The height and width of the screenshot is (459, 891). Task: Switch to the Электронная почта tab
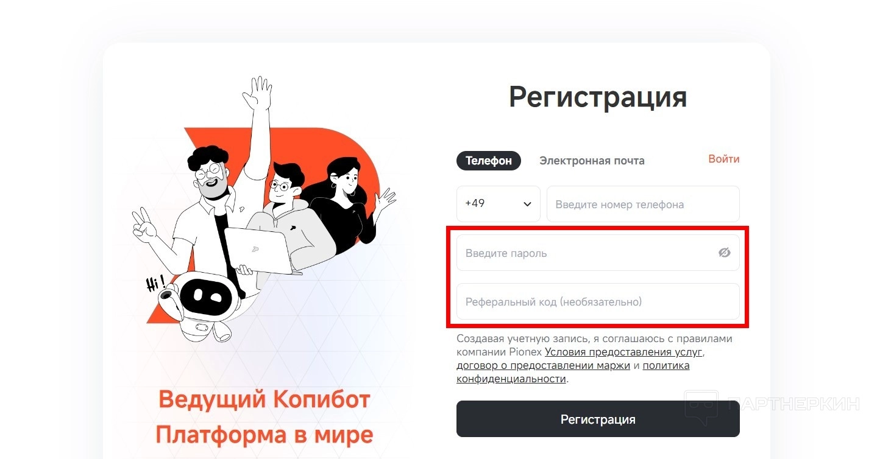pos(592,161)
